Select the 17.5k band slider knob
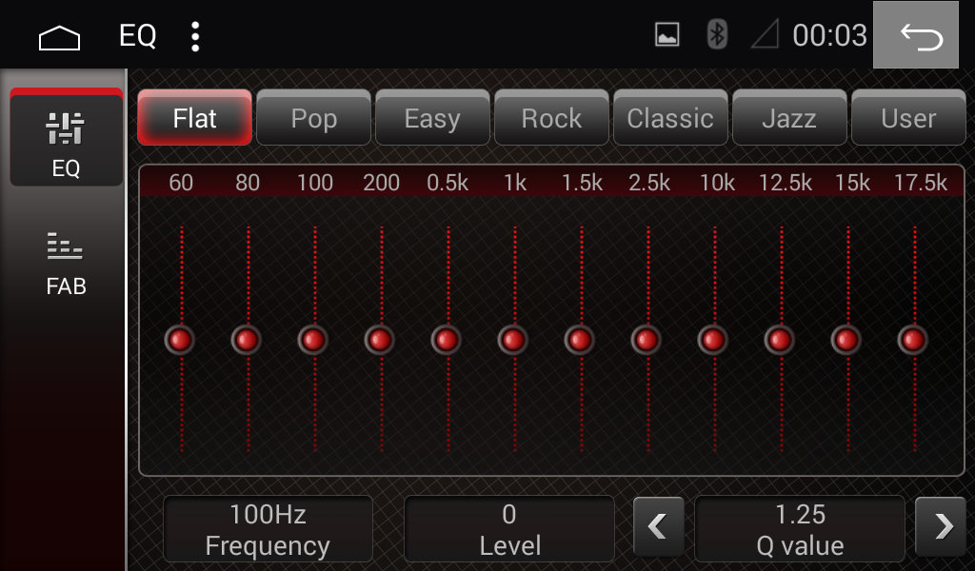Image resolution: width=975 pixels, height=571 pixels. coord(913,340)
